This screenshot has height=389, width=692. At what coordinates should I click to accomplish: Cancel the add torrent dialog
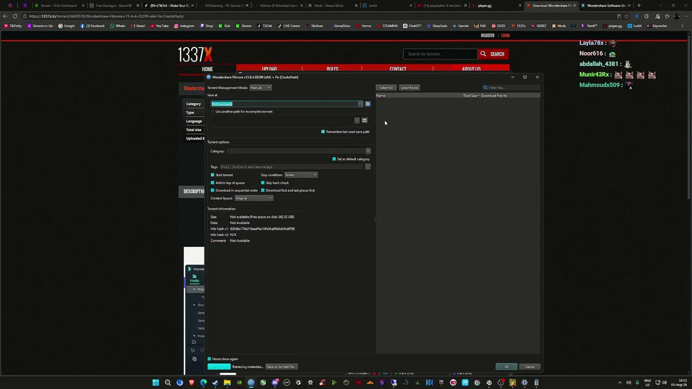(x=530, y=367)
